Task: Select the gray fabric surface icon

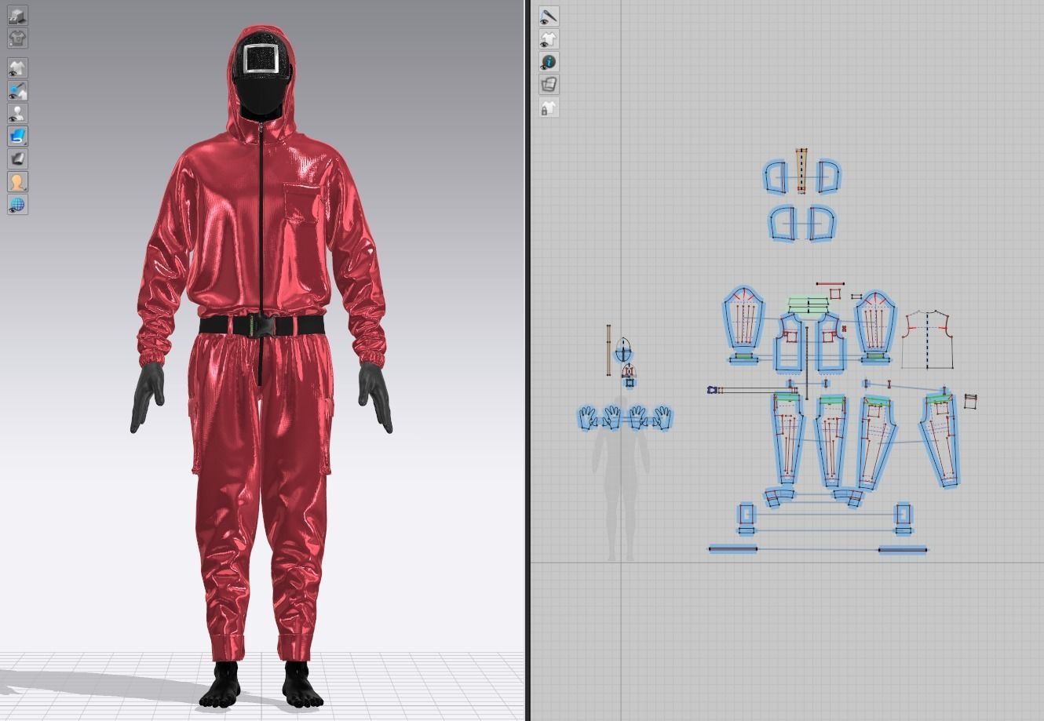Action: coord(17,158)
